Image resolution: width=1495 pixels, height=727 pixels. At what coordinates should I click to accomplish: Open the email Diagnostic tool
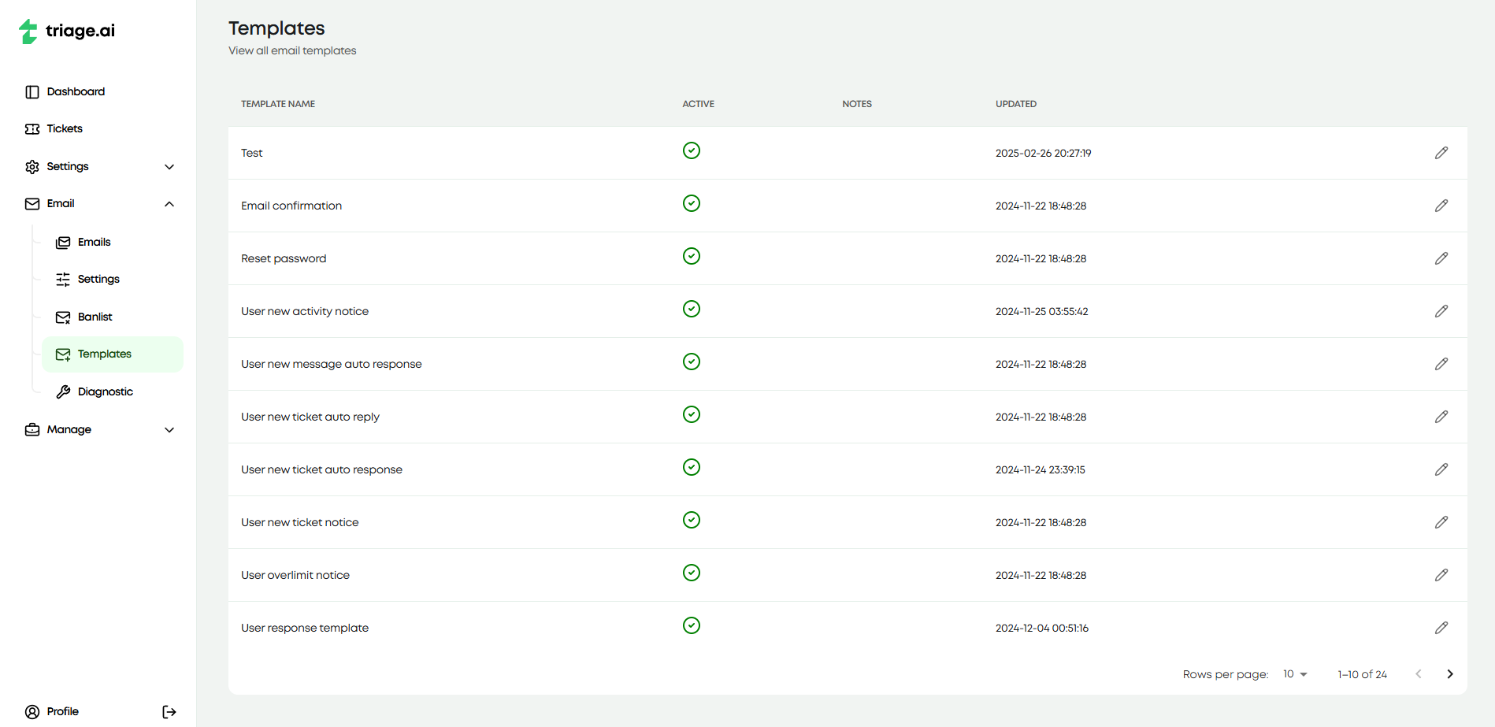pos(105,391)
